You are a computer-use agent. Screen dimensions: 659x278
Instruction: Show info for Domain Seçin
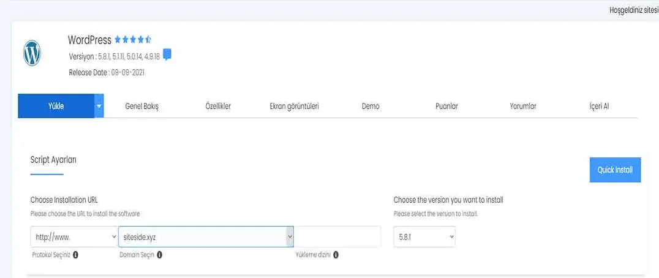point(160,255)
